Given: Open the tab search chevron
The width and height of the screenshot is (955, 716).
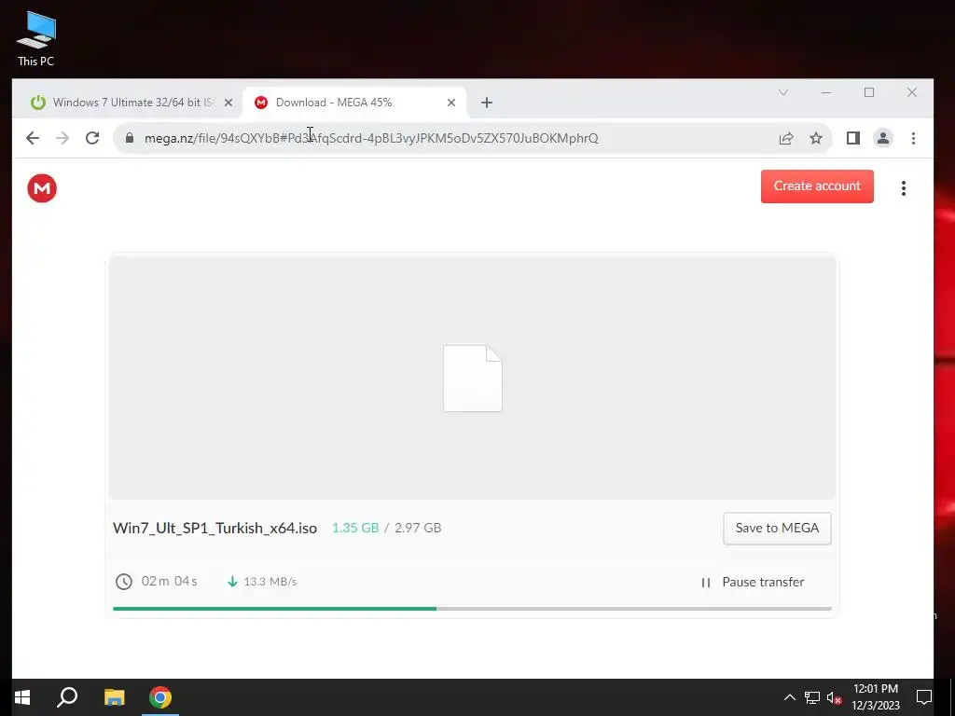Looking at the screenshot, I should [783, 92].
